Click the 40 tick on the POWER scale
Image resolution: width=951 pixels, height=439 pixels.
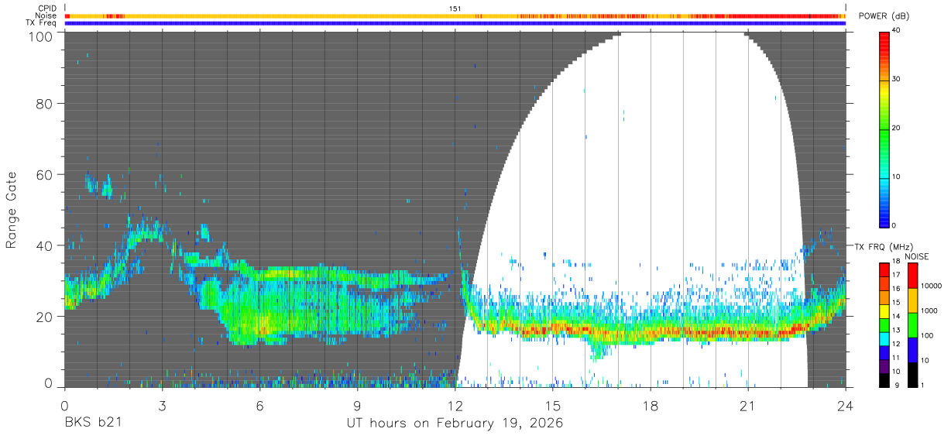click(896, 31)
